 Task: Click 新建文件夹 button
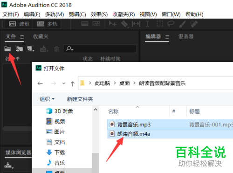80,99
